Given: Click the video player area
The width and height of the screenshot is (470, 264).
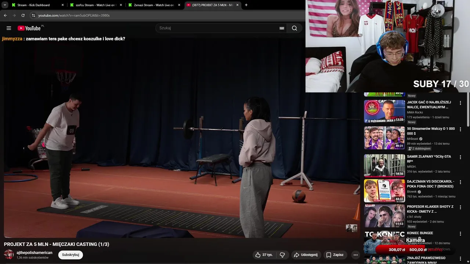Looking at the screenshot, I should [x=182, y=137].
